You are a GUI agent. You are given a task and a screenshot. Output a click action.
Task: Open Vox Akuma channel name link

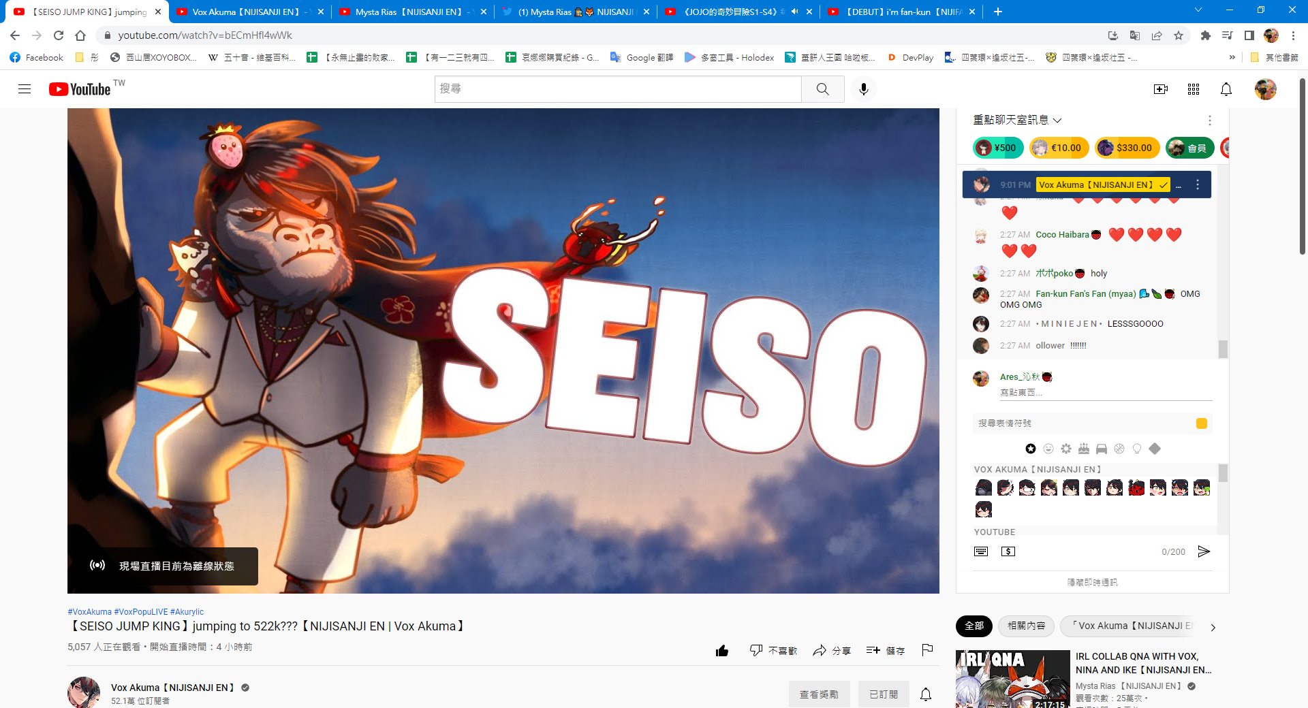[x=173, y=688]
